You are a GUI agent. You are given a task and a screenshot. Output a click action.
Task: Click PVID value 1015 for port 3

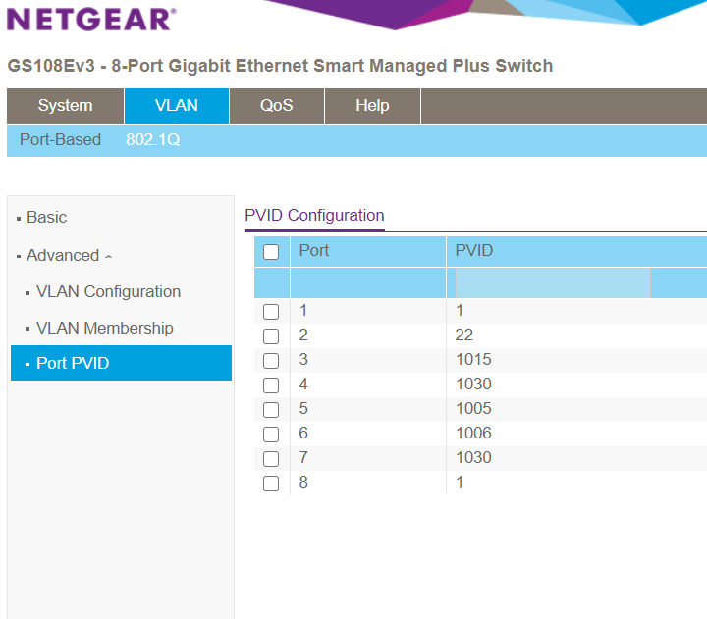(x=473, y=359)
